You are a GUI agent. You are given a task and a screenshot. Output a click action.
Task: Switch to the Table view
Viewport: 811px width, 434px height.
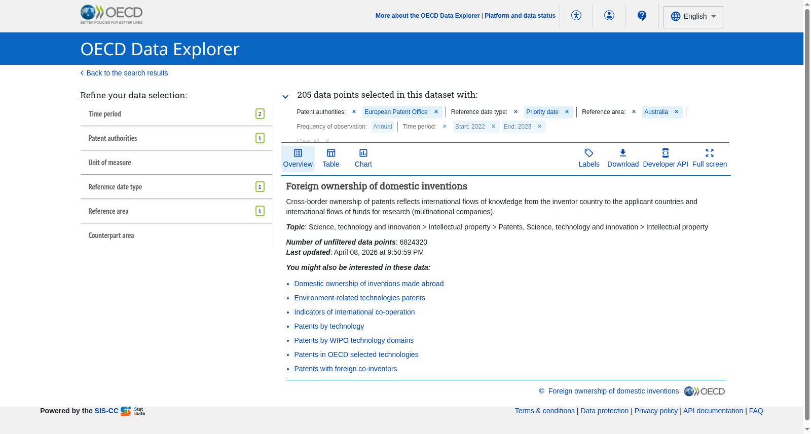[x=331, y=159]
